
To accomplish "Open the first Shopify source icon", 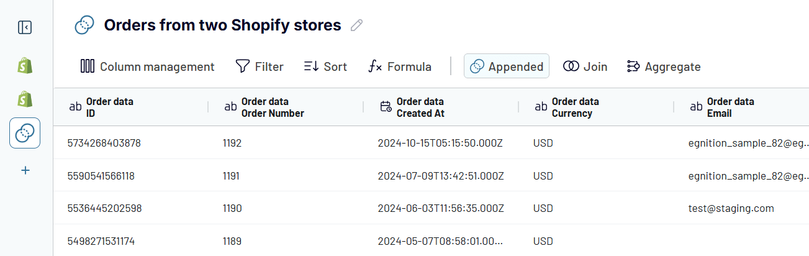I will click(25, 65).
